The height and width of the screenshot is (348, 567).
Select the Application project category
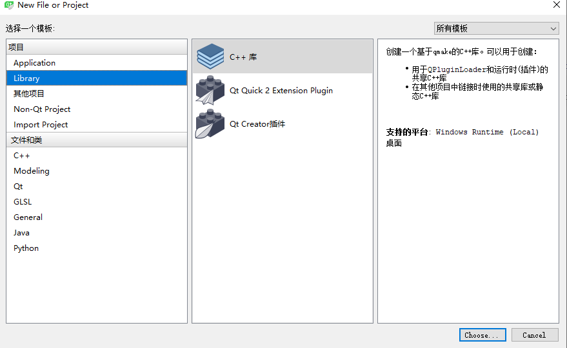[x=97, y=63]
